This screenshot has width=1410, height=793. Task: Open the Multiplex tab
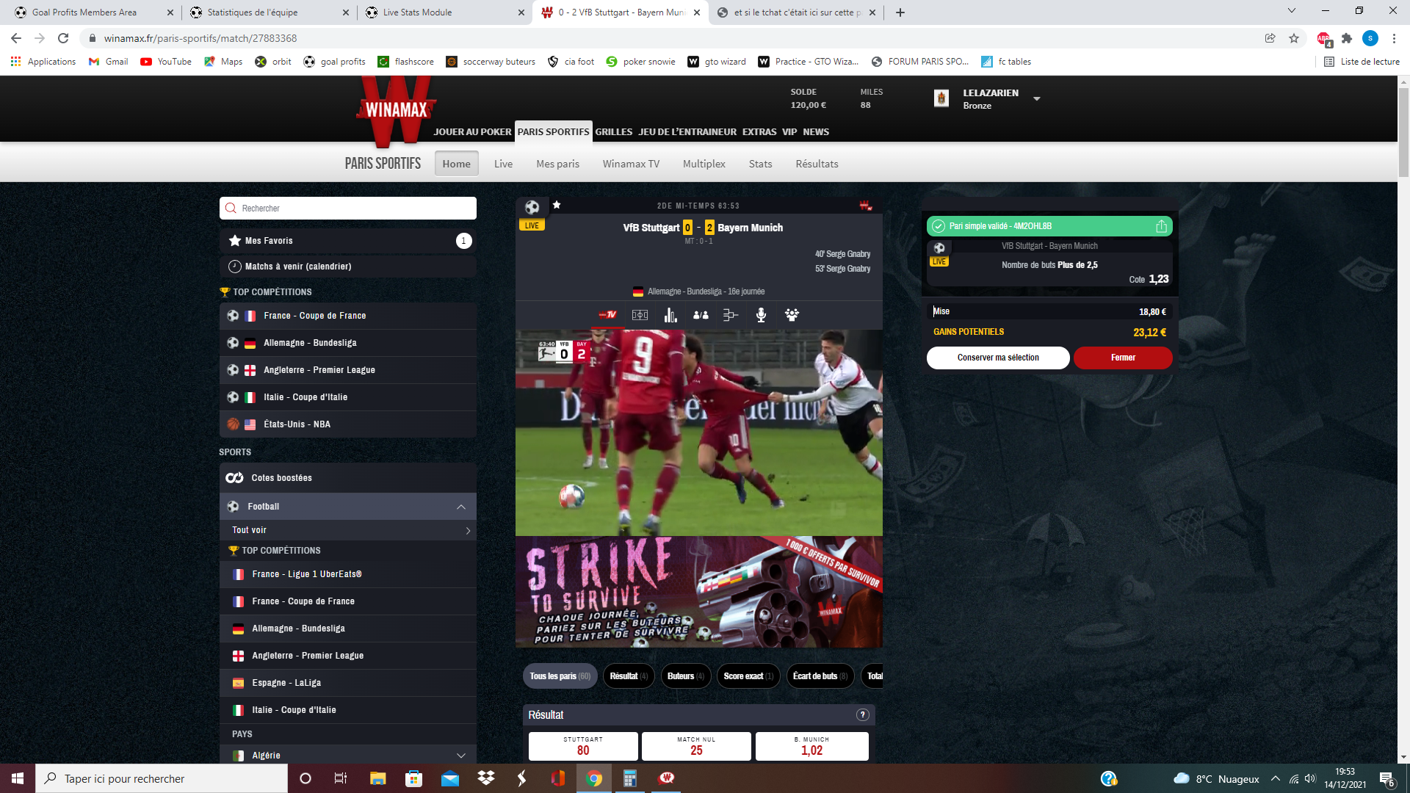tap(704, 164)
